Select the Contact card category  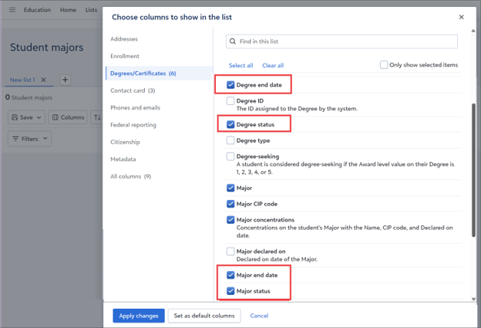133,90
